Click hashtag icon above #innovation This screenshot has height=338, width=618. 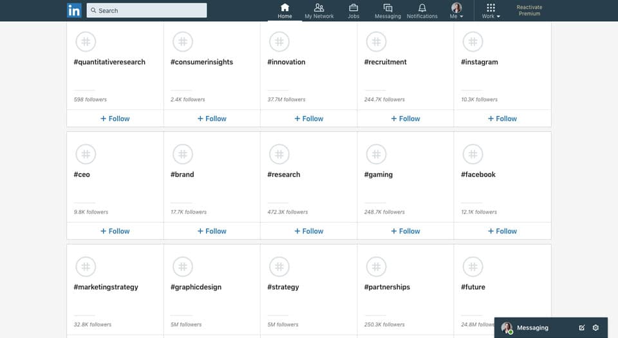point(279,41)
